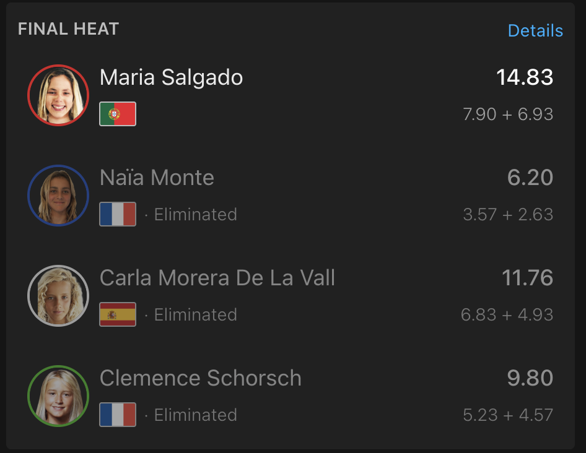Select the Maria Salgado name

click(x=171, y=78)
